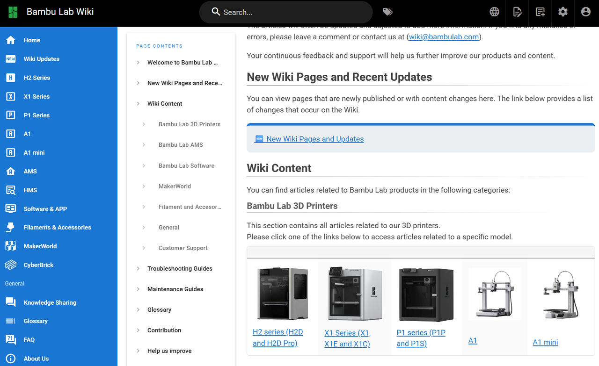Click the X1 Series printer image
The image size is (599, 366).
pyautogui.click(x=355, y=294)
